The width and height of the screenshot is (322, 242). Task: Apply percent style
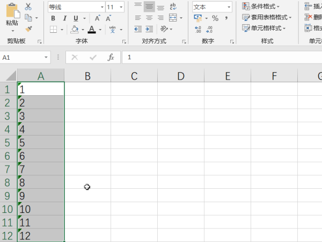[215, 18]
